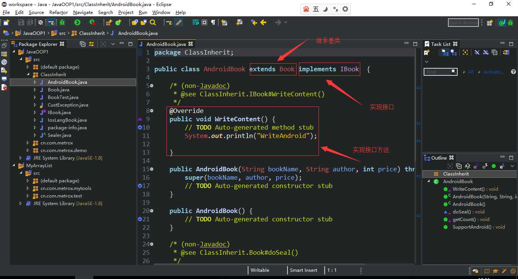Open the Search tool in main toolbar
518x279 pixels.
[x=153, y=22]
